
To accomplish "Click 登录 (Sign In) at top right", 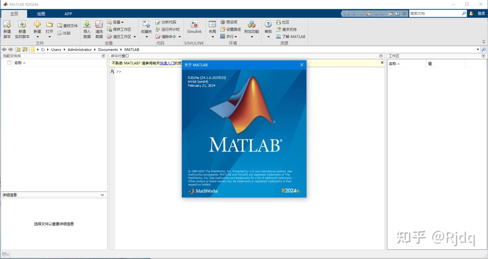I will coord(481,13).
